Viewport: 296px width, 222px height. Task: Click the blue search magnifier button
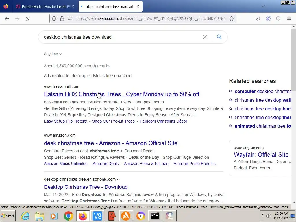(219, 37)
